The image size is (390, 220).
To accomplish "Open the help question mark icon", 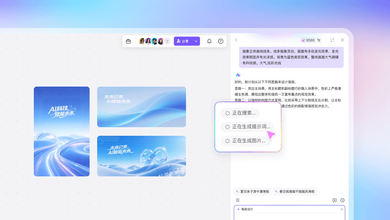I will tap(220, 41).
